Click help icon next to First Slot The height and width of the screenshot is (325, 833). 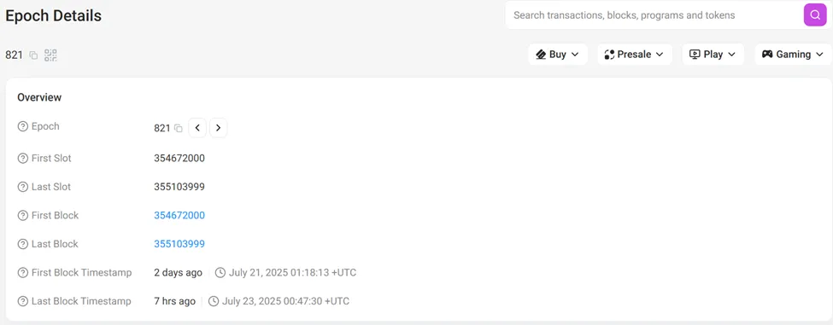(23, 159)
